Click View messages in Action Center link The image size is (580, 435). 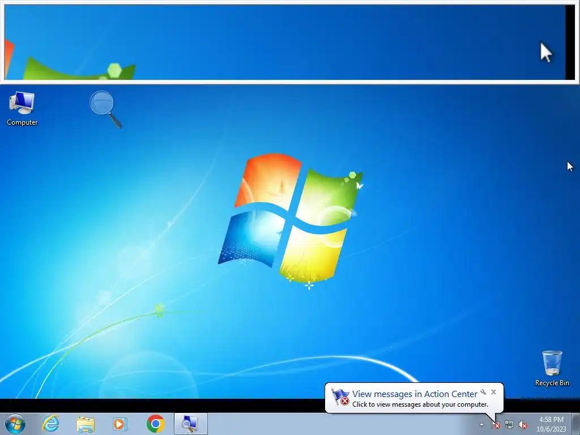[415, 394]
